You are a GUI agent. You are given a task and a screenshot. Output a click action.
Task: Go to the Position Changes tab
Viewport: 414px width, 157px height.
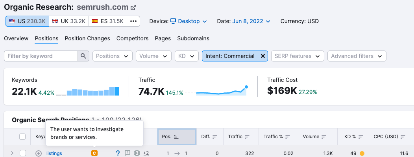tap(87, 38)
